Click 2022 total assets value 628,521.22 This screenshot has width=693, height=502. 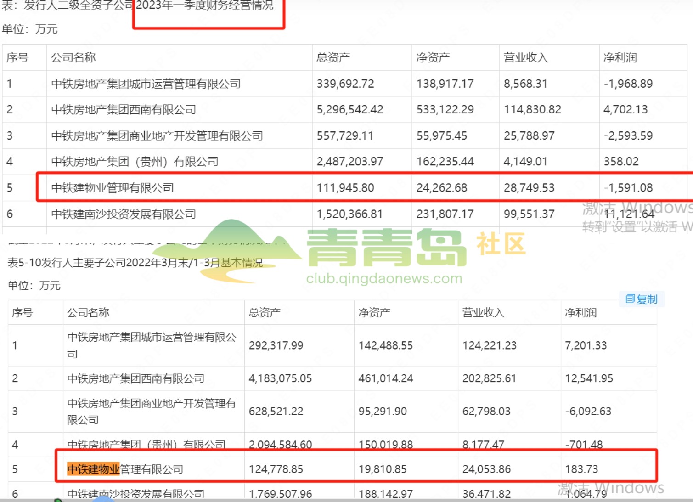coord(276,412)
